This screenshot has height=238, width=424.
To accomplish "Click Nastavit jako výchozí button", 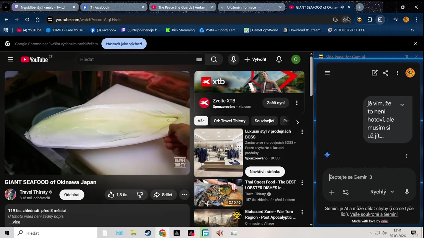I will coord(124,44).
